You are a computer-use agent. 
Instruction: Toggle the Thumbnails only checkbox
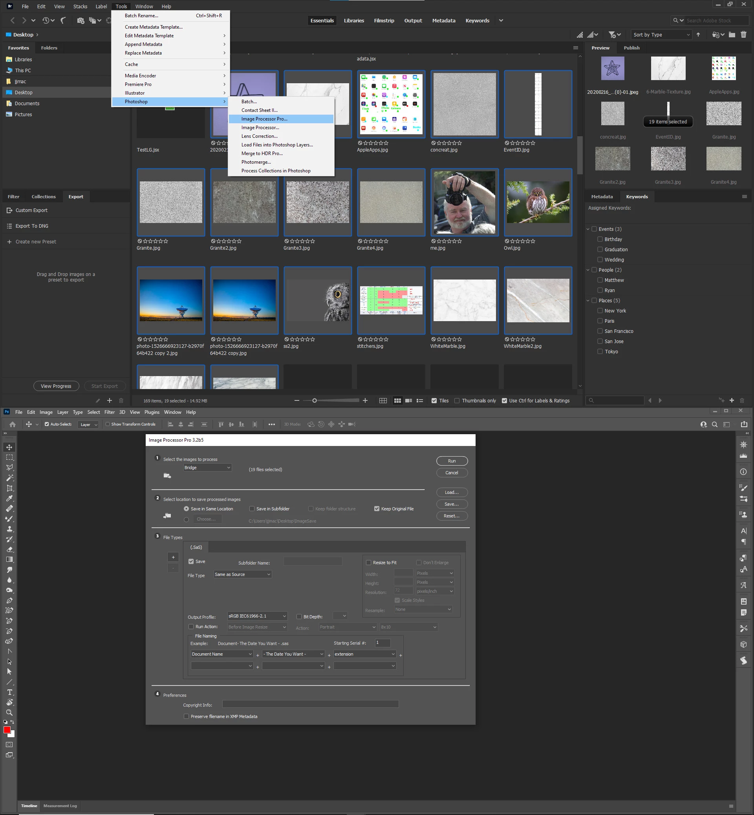(457, 400)
